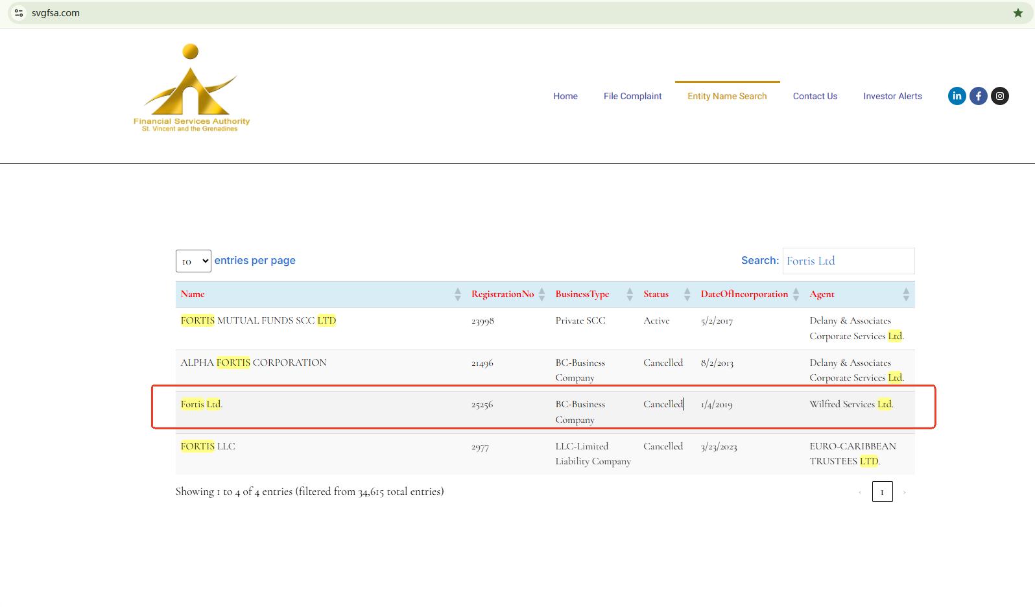The height and width of the screenshot is (607, 1035).
Task: Open the LinkedIn social icon
Action: click(x=957, y=96)
